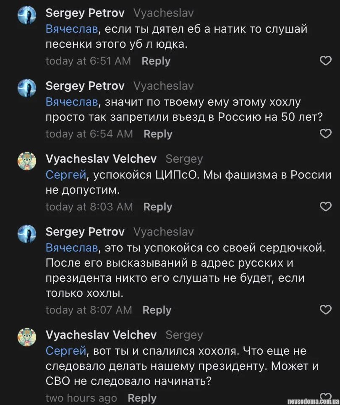Open Vyacheslav Velchev avatar on last comment

(27, 337)
